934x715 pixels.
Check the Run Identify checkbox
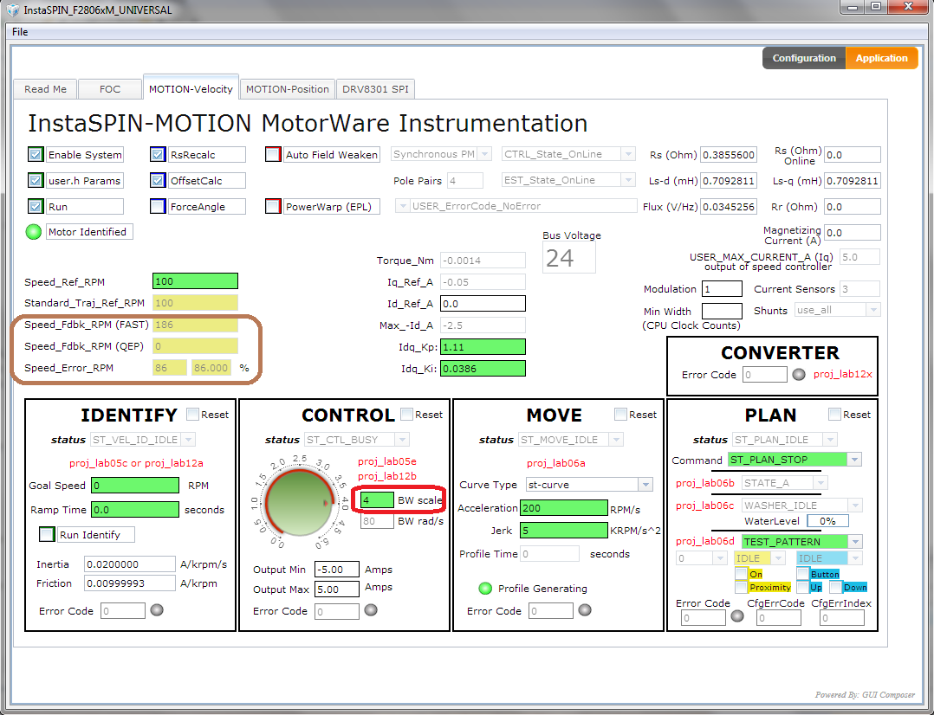[x=47, y=534]
